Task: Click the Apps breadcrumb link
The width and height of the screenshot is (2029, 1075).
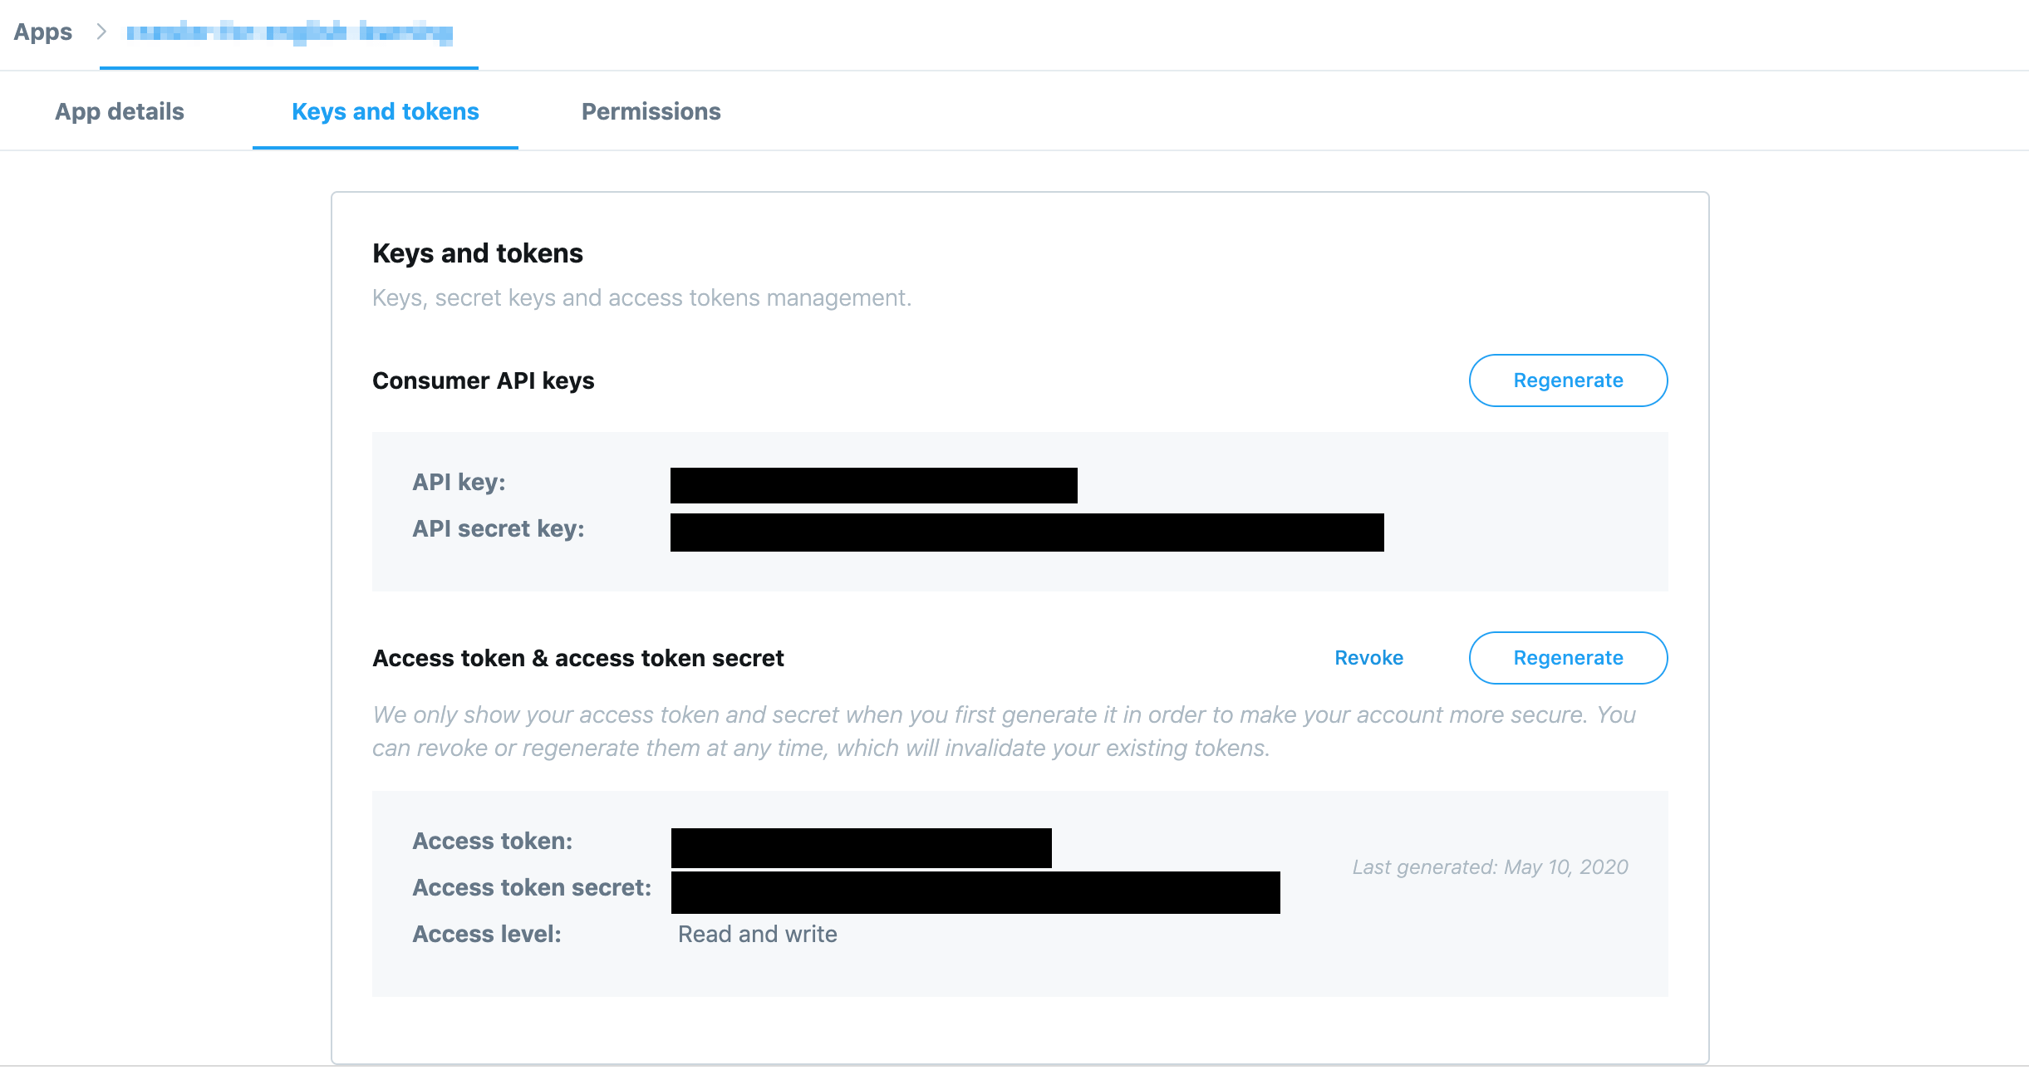Action: tap(42, 32)
